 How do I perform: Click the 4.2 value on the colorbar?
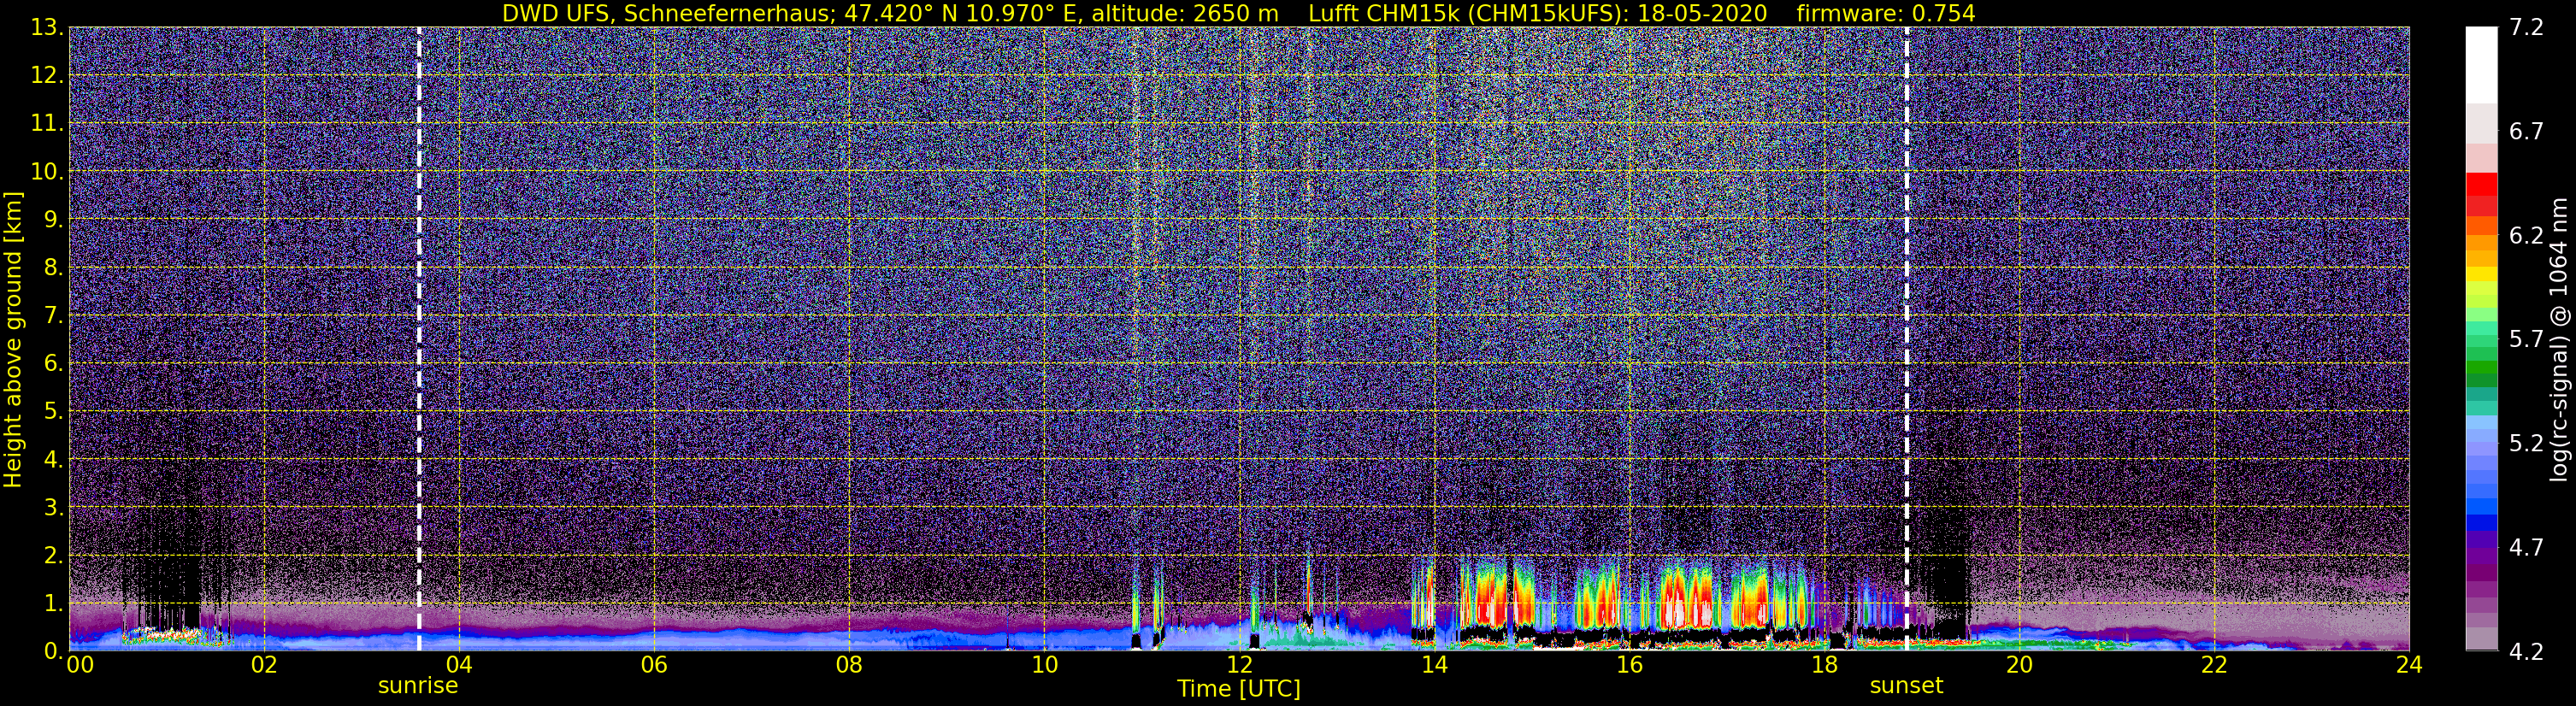click(2526, 652)
